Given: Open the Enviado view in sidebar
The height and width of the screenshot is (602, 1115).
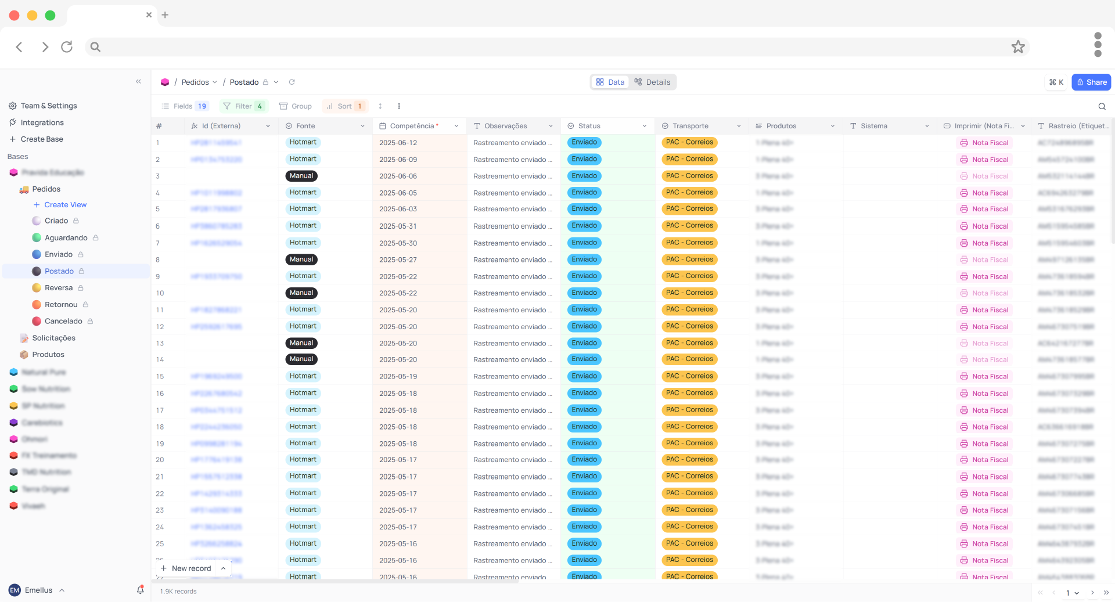Looking at the screenshot, I should pyautogui.click(x=59, y=254).
